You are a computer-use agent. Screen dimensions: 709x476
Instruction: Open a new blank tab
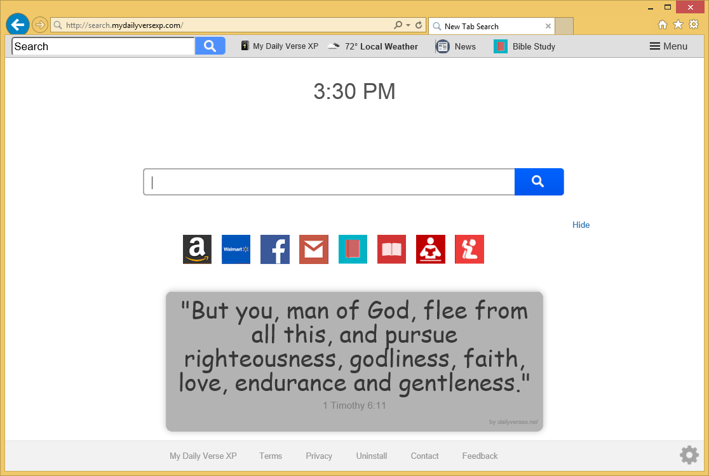click(564, 26)
